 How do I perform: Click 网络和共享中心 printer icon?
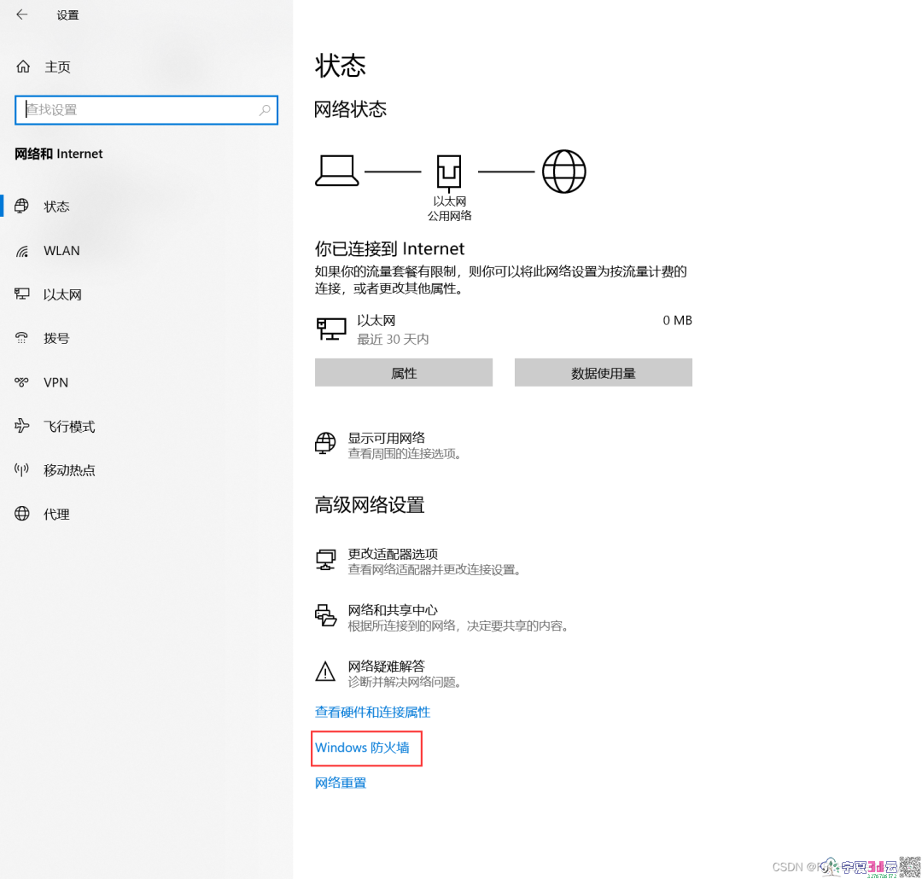coord(325,615)
